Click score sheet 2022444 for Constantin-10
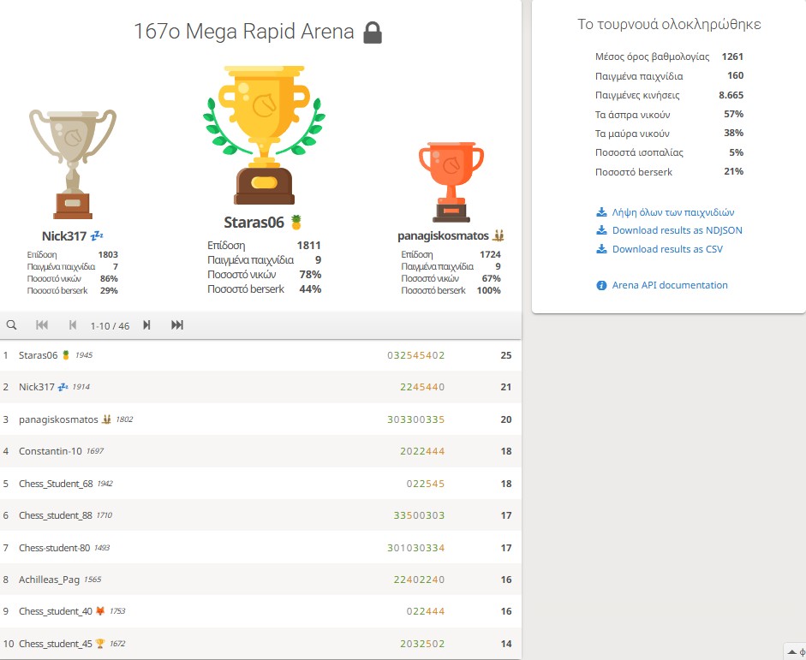 (x=422, y=451)
